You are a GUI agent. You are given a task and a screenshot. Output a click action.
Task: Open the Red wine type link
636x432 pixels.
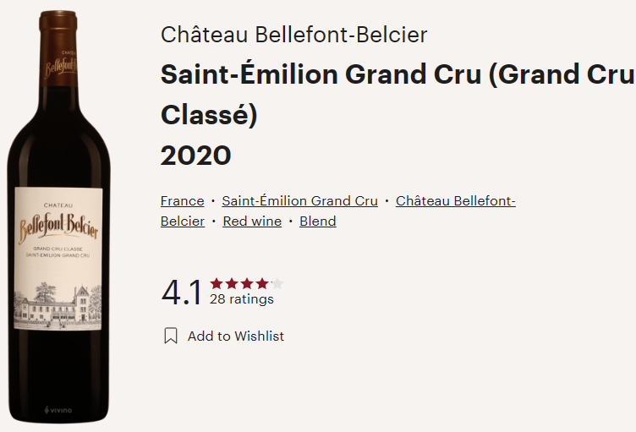tap(252, 221)
